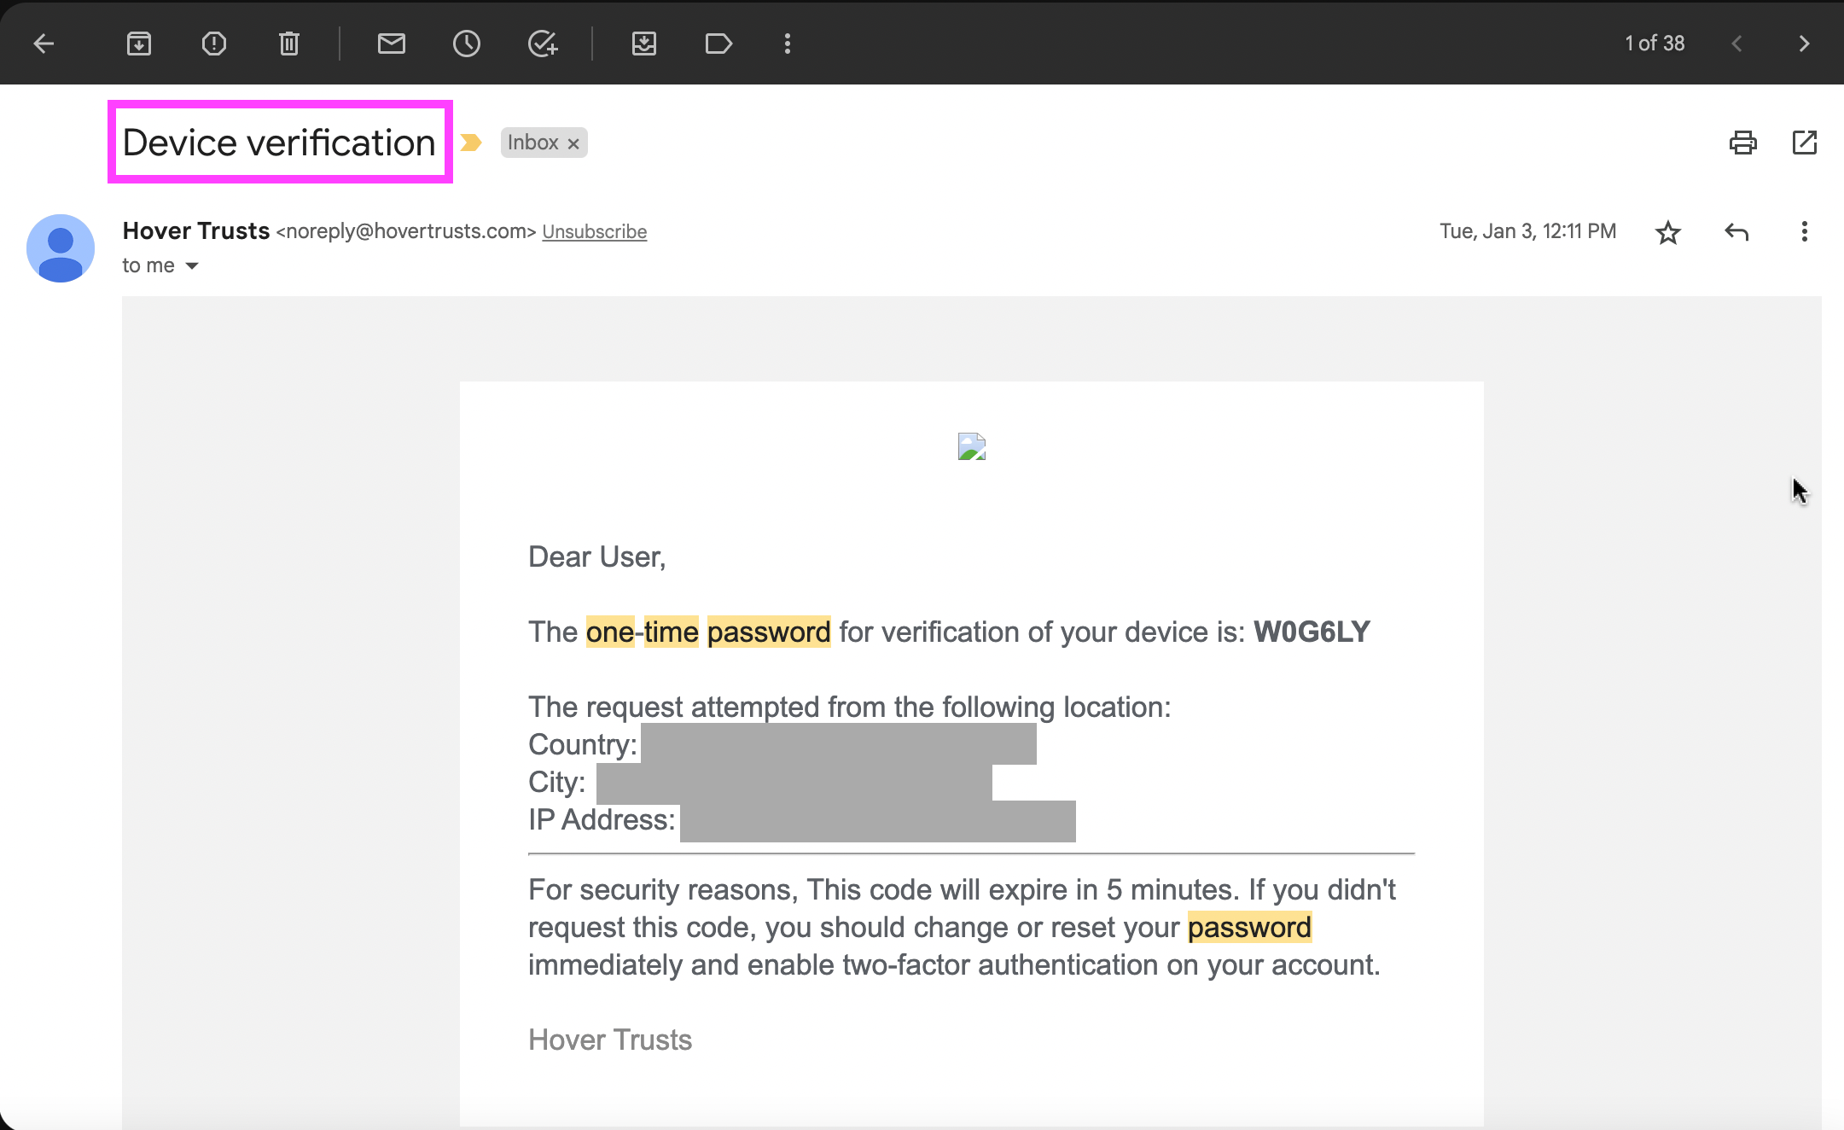
Task: Report this message as spam
Action: [214, 44]
